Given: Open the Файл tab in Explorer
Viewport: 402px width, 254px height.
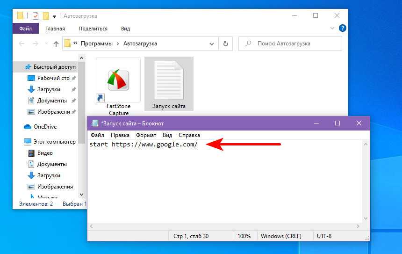Looking at the screenshot, I should point(26,29).
